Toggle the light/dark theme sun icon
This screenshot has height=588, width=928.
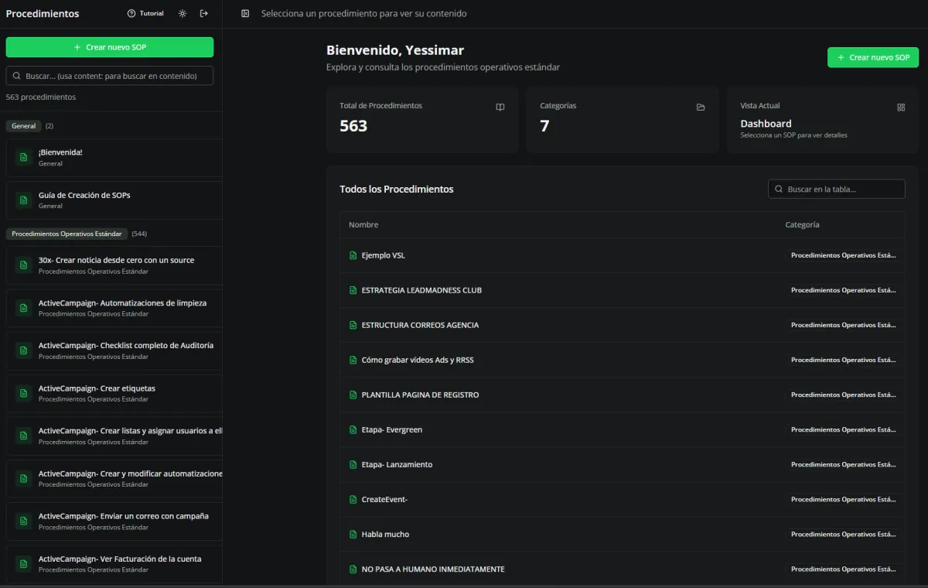point(183,14)
